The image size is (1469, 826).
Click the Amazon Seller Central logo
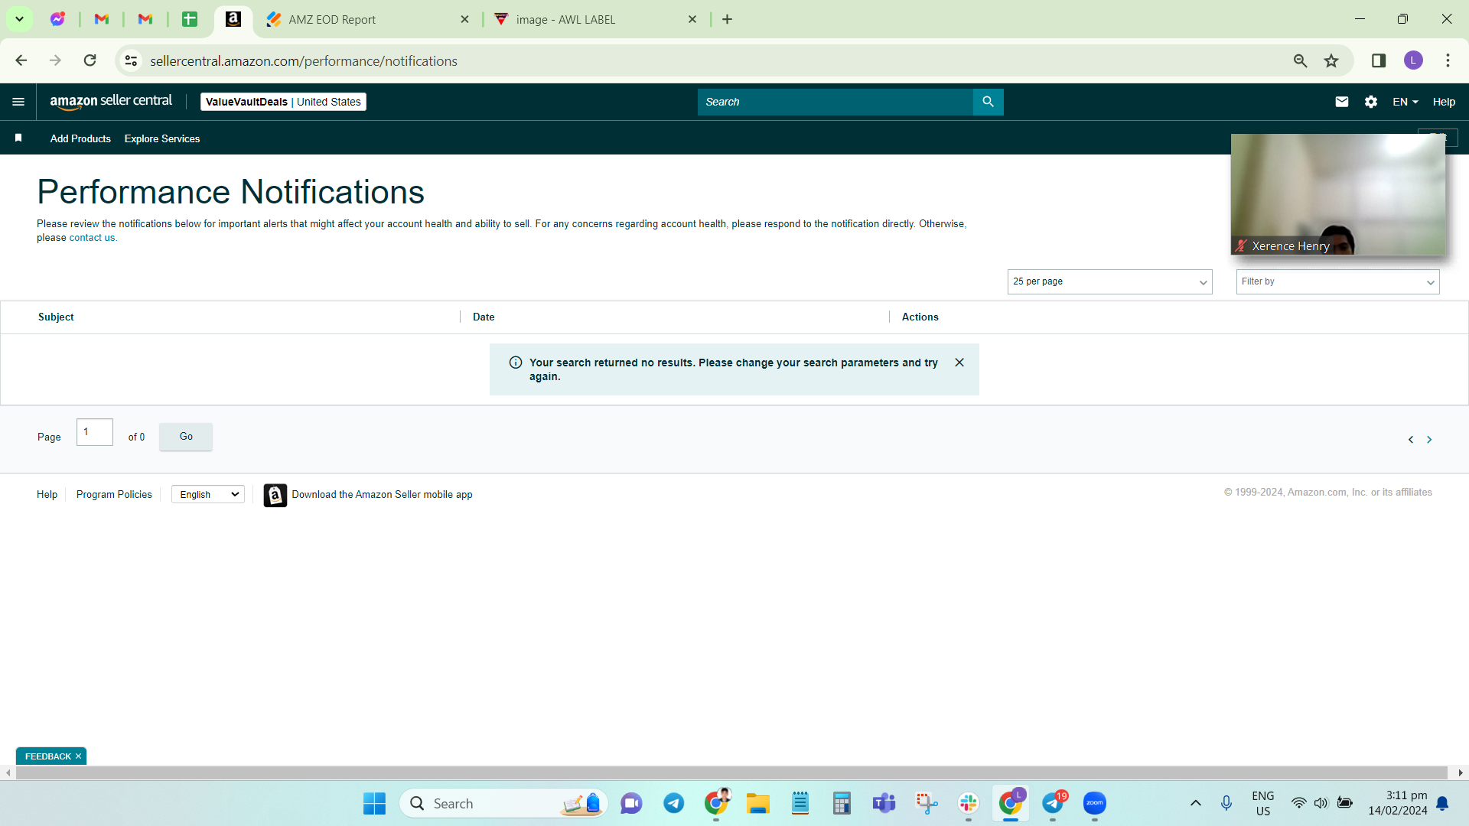coord(111,102)
